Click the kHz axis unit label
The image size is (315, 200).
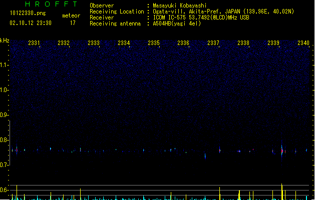click(5, 40)
